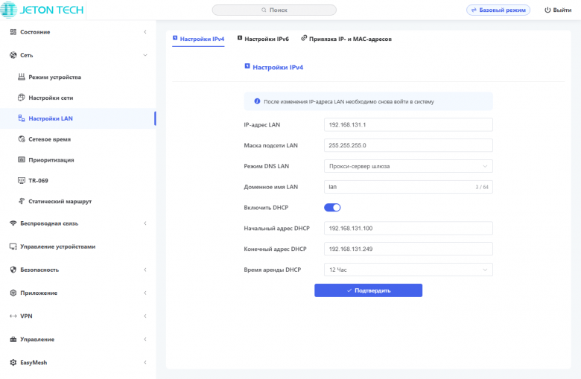This screenshot has width=581, height=379.
Task: Disable the Включить DHCP toggle
Action: pyautogui.click(x=332, y=208)
